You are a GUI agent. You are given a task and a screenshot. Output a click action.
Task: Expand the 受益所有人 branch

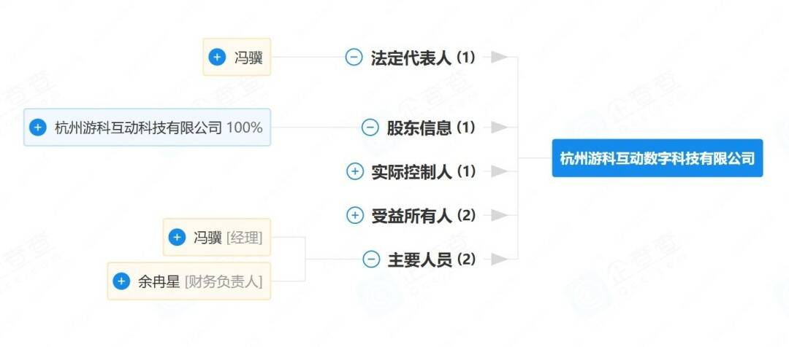(354, 215)
